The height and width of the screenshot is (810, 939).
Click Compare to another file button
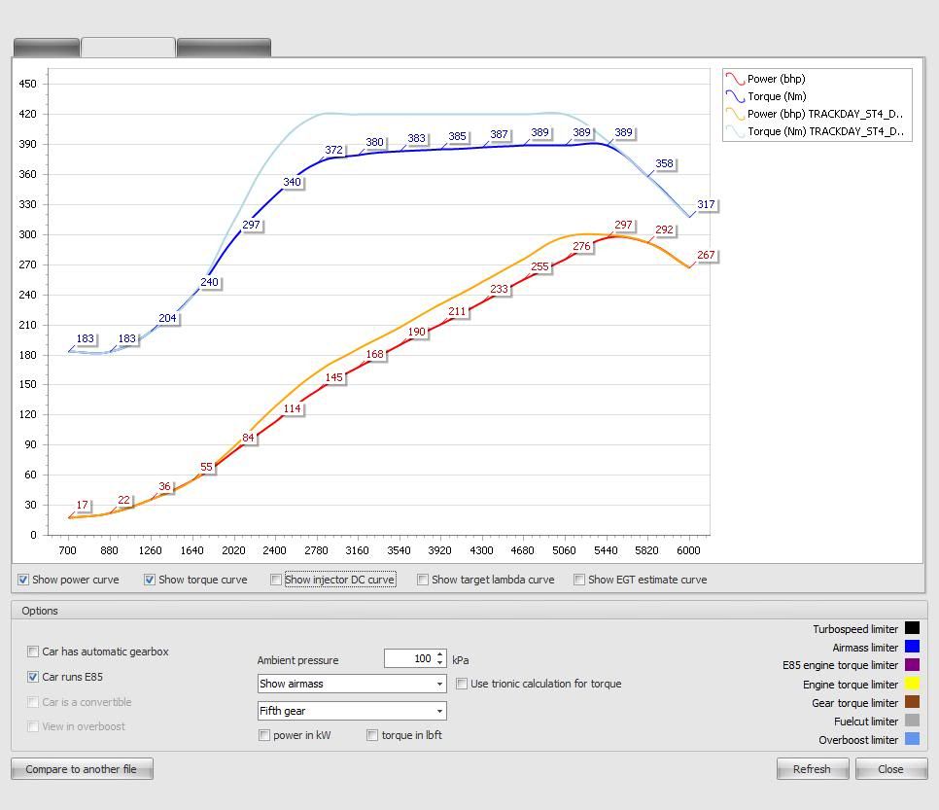(82, 769)
